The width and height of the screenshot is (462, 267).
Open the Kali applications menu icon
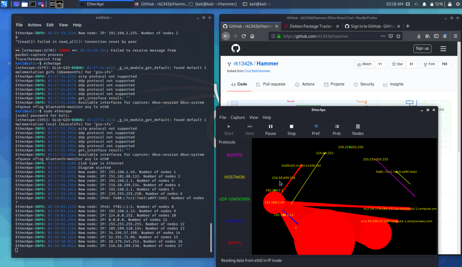[x=4, y=4]
